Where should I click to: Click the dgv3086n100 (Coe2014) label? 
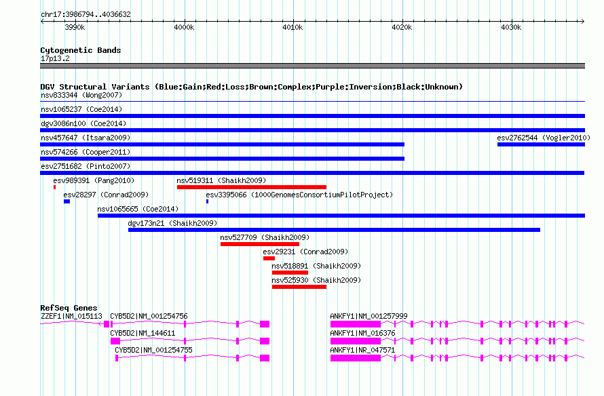[x=83, y=123]
